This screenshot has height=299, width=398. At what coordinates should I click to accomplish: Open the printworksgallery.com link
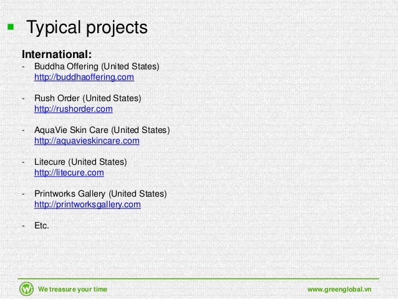pos(87,205)
